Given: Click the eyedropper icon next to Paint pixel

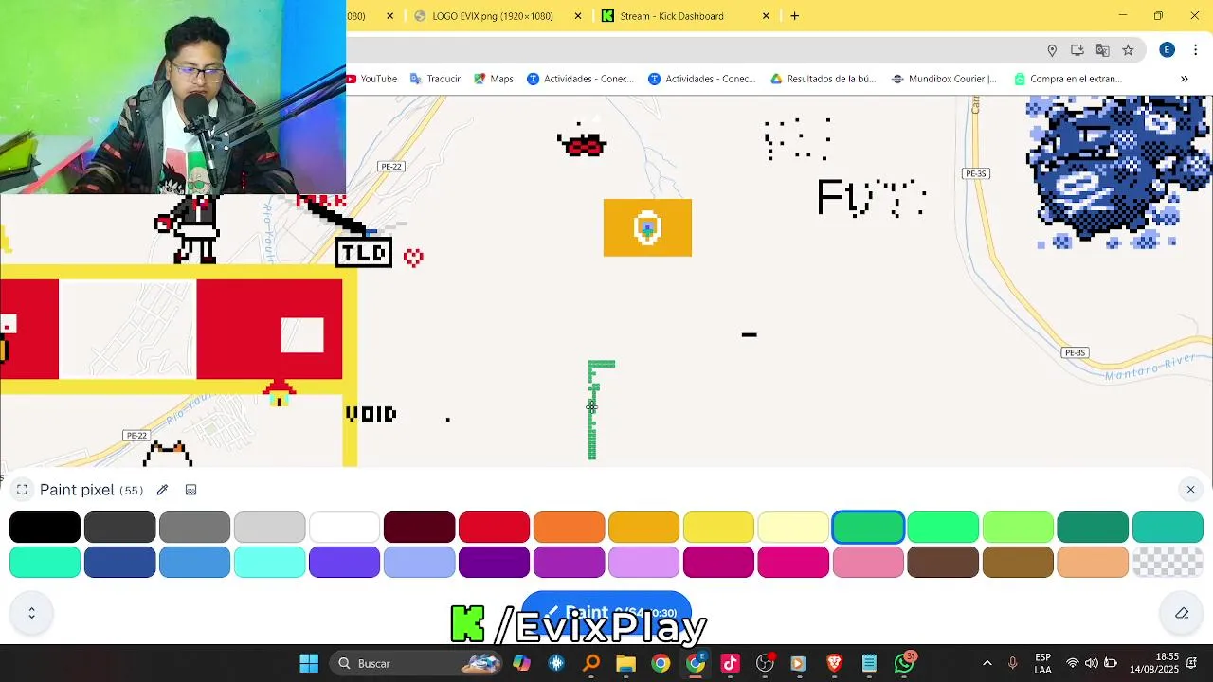Looking at the screenshot, I should pos(162,490).
